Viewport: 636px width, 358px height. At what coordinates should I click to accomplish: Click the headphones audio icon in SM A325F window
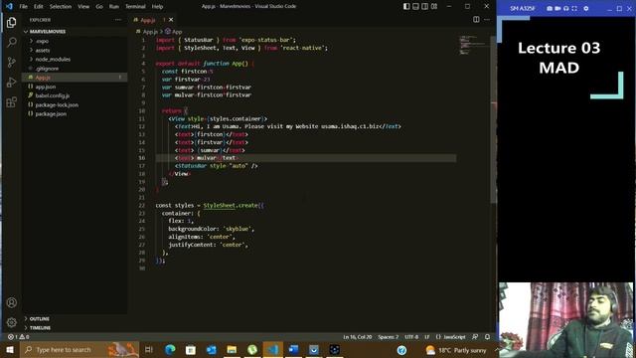point(565,8)
